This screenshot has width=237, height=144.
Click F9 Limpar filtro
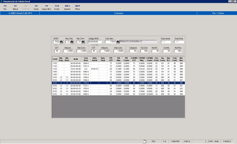[46, 7]
